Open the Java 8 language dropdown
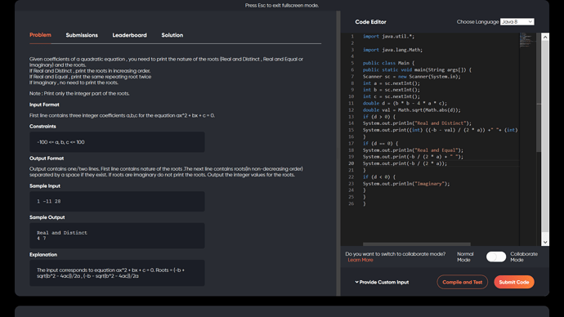 (x=517, y=21)
